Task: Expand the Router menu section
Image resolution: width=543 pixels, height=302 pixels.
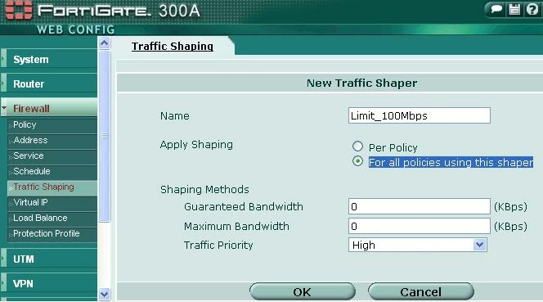Action: pos(49,84)
